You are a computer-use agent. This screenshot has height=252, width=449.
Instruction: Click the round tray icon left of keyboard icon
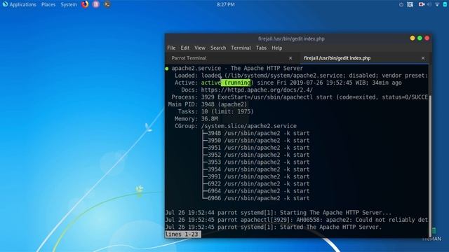click(x=401, y=5)
